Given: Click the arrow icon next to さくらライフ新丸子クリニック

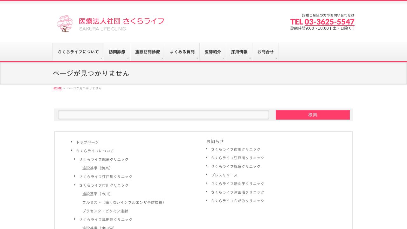Looking at the screenshot, I should 207,183.
